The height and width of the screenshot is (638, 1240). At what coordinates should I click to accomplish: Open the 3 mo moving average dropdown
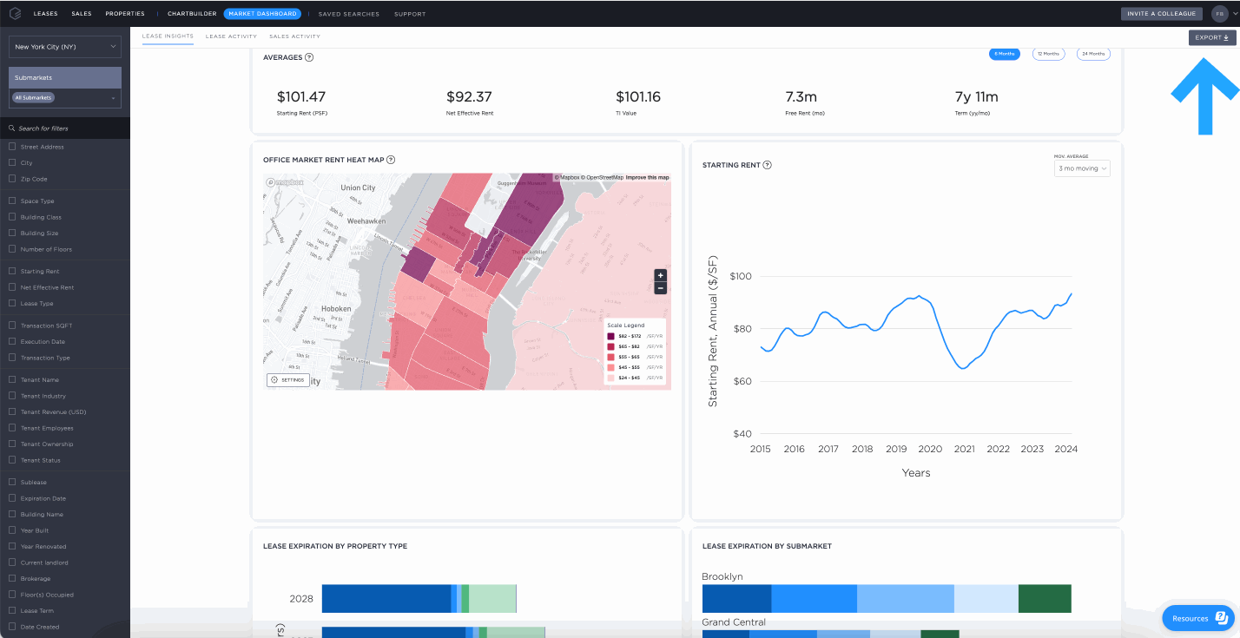1081,168
